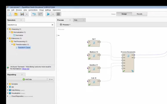Screen dimensions: 167x104
Task: Open the Connections menu
Action: (33, 10)
